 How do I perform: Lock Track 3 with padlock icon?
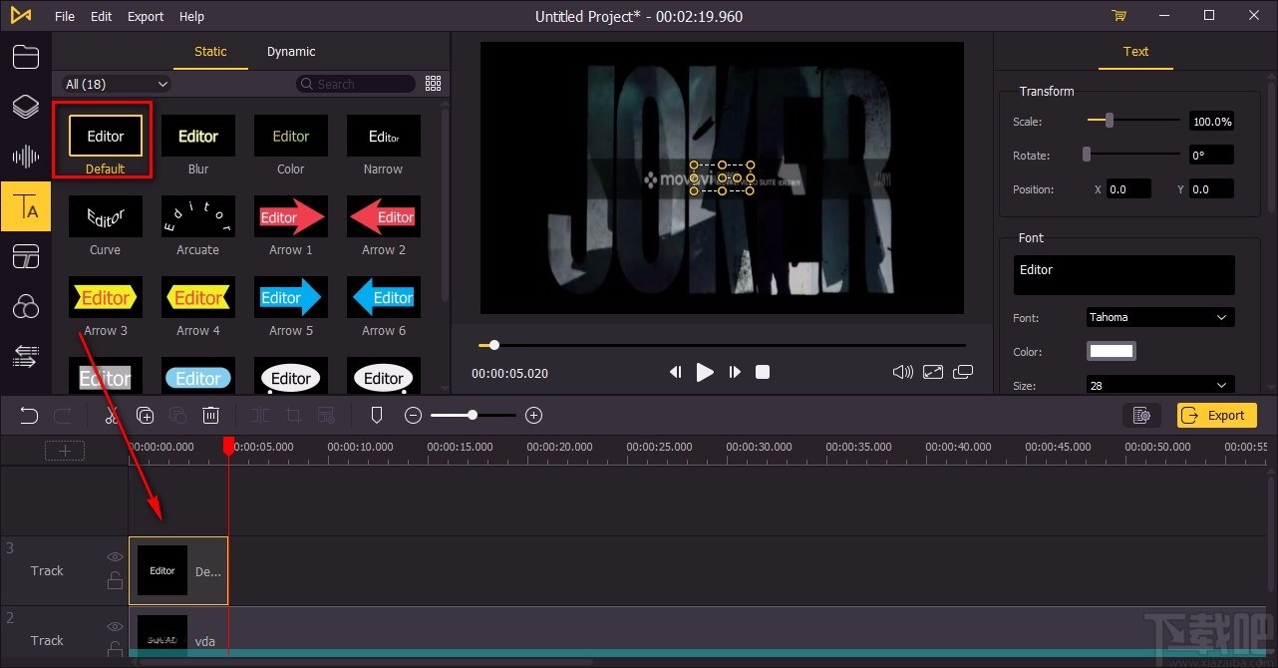[x=115, y=580]
